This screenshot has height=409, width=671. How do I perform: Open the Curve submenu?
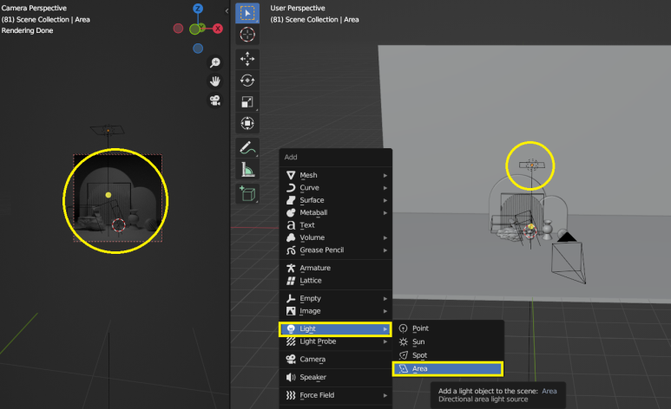pos(336,188)
